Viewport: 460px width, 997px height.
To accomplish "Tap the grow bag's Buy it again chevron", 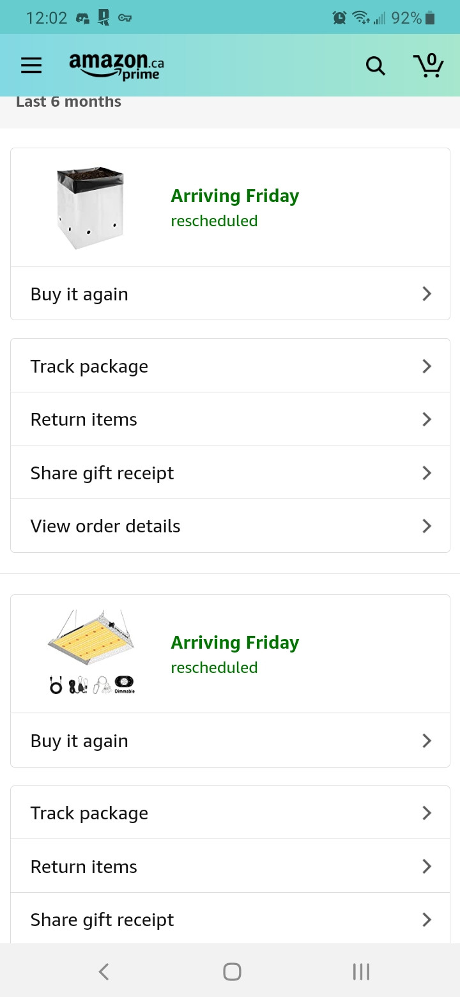I will point(427,294).
